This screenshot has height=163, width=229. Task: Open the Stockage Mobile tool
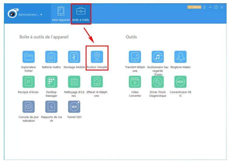tap(74, 57)
